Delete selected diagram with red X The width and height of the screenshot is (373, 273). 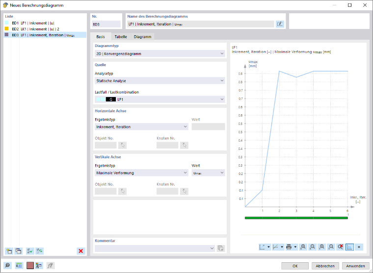(81, 251)
